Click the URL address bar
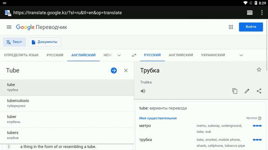This screenshot has width=268, height=150. (67, 13)
